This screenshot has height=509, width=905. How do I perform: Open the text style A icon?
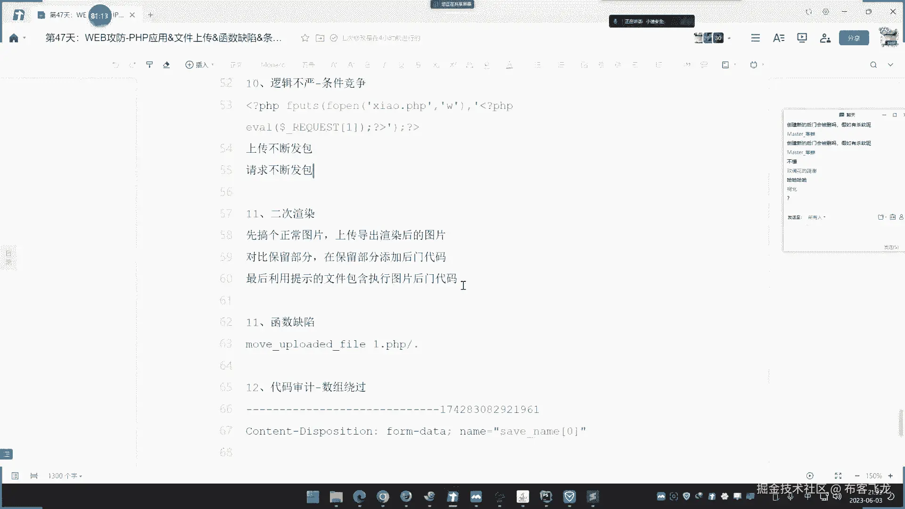(x=779, y=38)
